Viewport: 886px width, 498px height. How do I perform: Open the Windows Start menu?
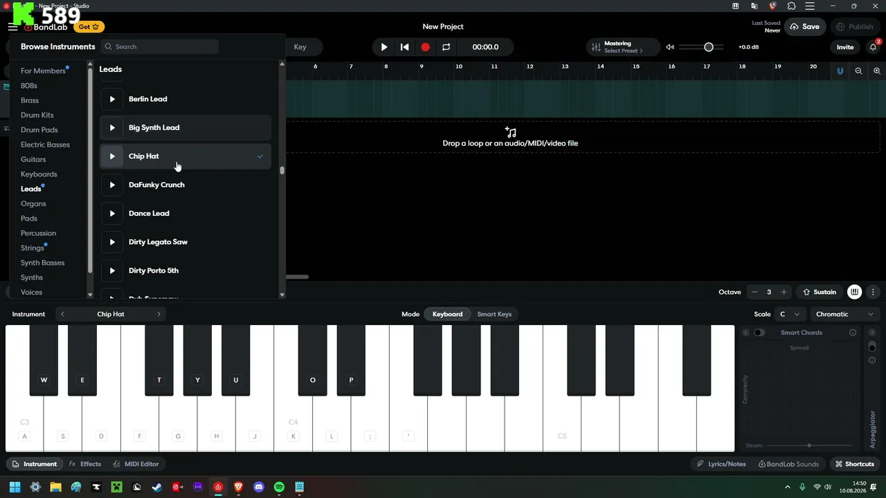click(15, 487)
